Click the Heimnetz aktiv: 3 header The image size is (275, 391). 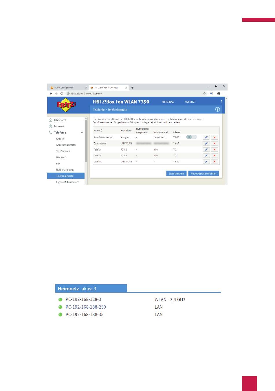[x=91, y=289]
